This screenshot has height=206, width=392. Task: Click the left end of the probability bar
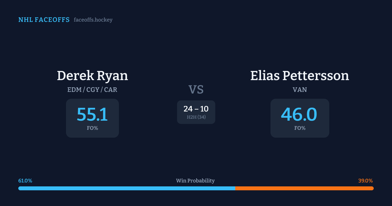point(19,188)
